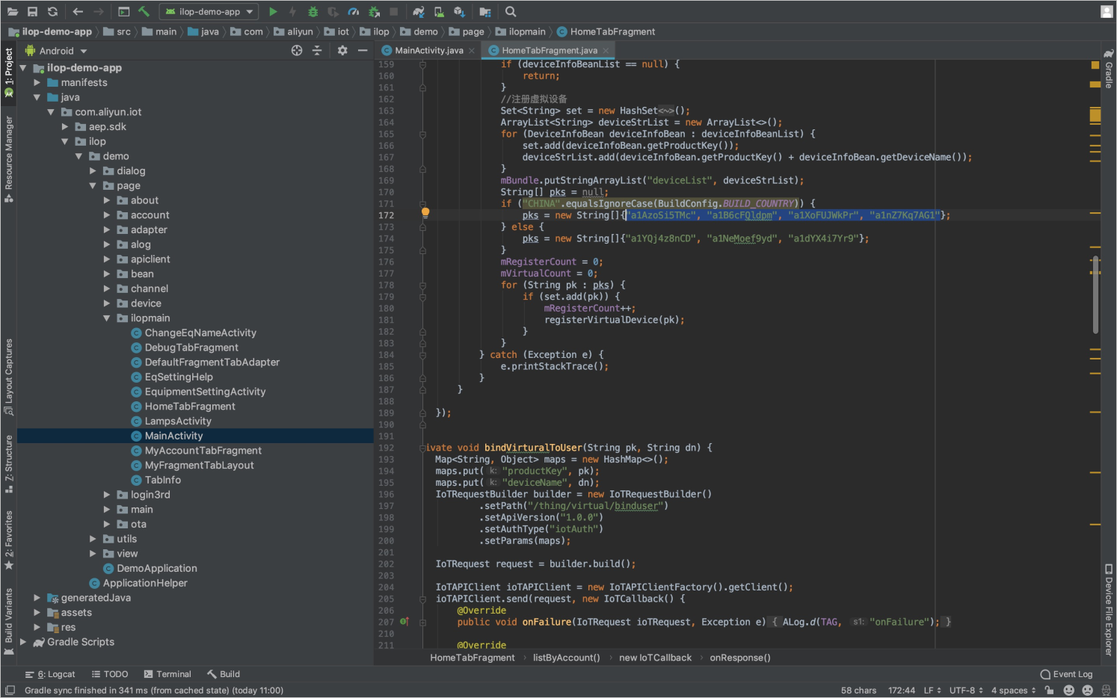Select the HomeTabFragment.java editor tab
The image size is (1117, 698).
pyautogui.click(x=549, y=51)
